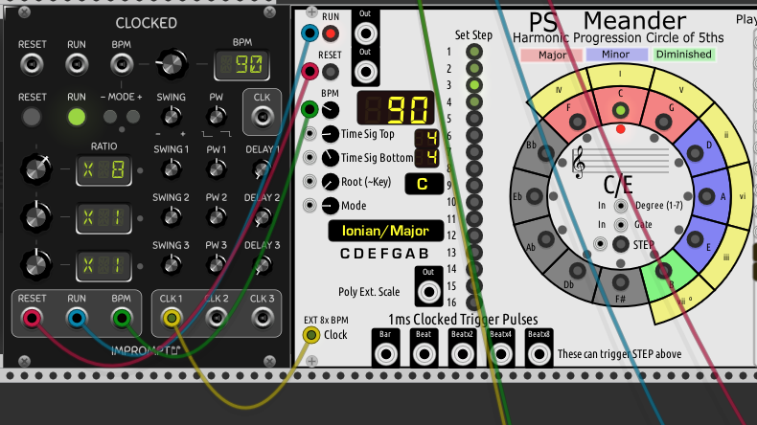Click the RESET input jack on CLOCKED
The image size is (757, 425).
pos(32,64)
